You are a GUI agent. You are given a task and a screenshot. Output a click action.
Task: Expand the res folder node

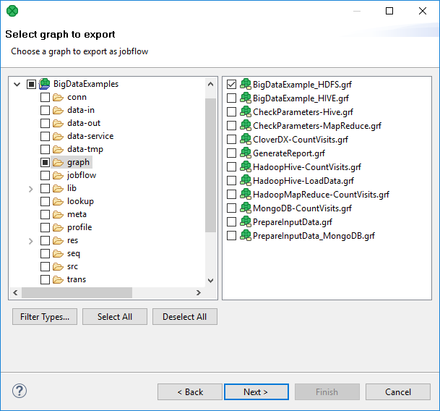(30, 241)
